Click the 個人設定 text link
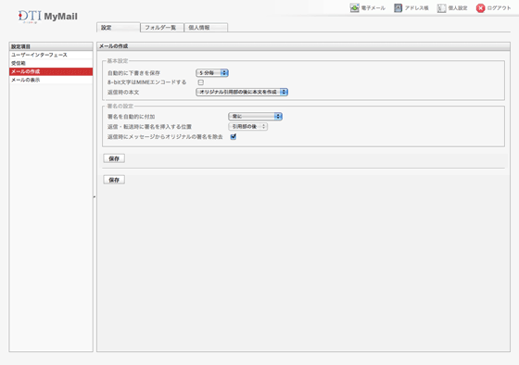This screenshot has height=365, width=519. 458,8
